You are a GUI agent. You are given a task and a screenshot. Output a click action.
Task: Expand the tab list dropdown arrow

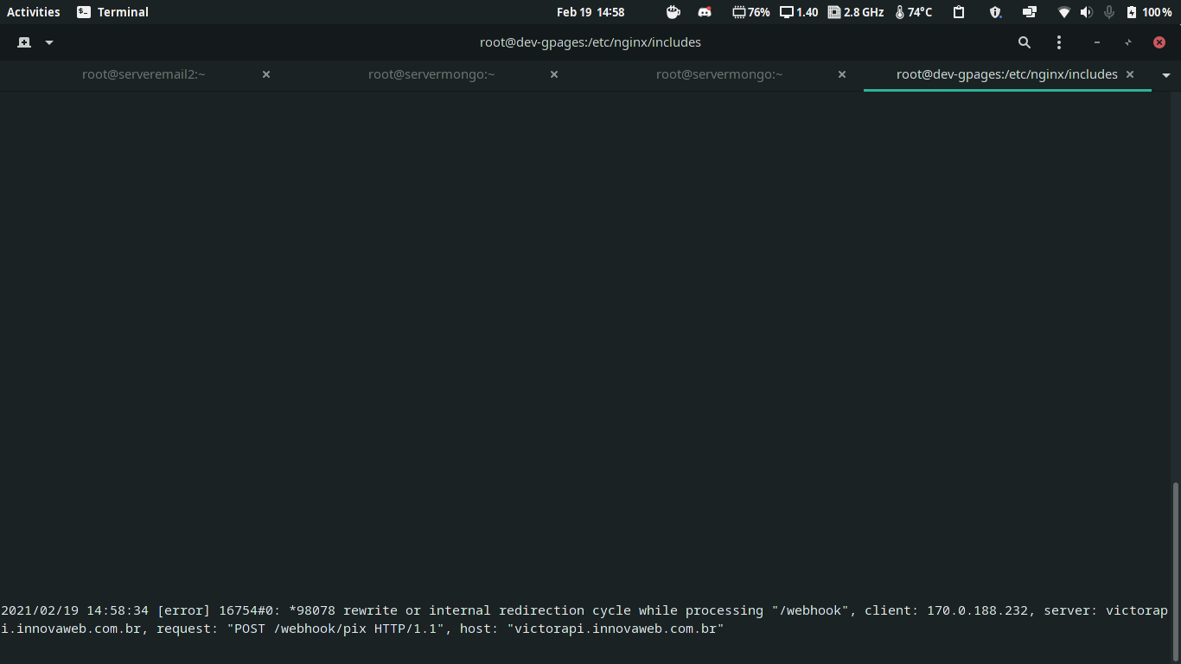click(1166, 75)
